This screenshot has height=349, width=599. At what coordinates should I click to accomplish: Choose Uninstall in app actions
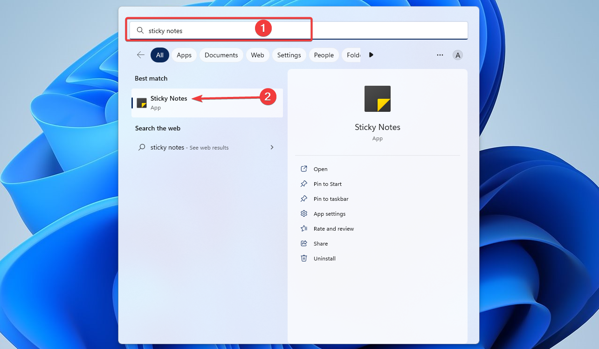(x=324, y=259)
